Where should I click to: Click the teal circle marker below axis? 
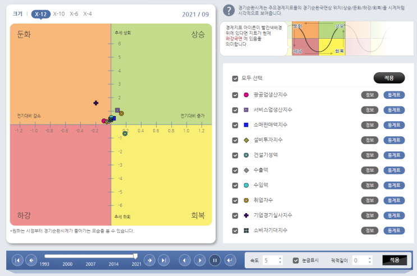(x=125, y=134)
